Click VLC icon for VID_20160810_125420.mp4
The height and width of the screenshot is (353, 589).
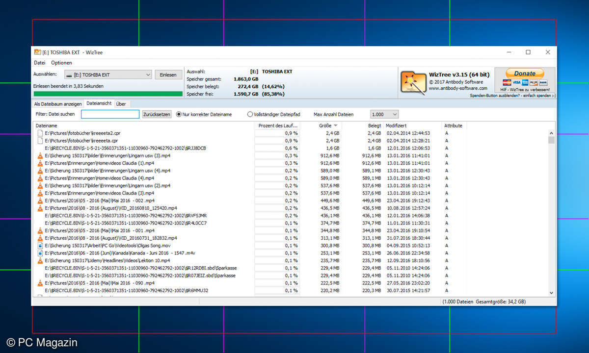[40, 208]
